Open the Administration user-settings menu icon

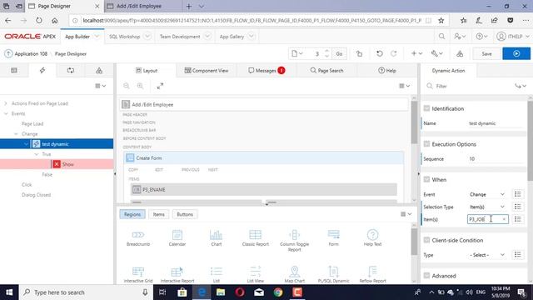(x=460, y=37)
